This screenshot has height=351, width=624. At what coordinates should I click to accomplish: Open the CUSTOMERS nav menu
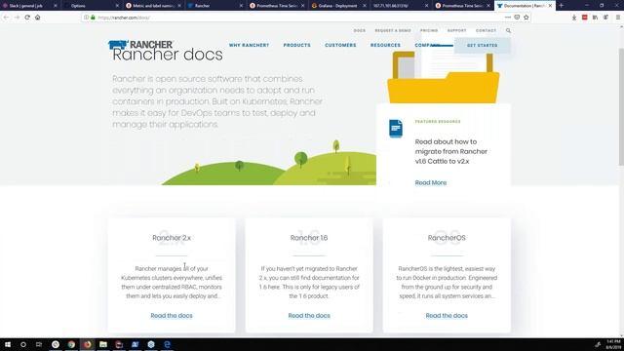tap(340, 46)
